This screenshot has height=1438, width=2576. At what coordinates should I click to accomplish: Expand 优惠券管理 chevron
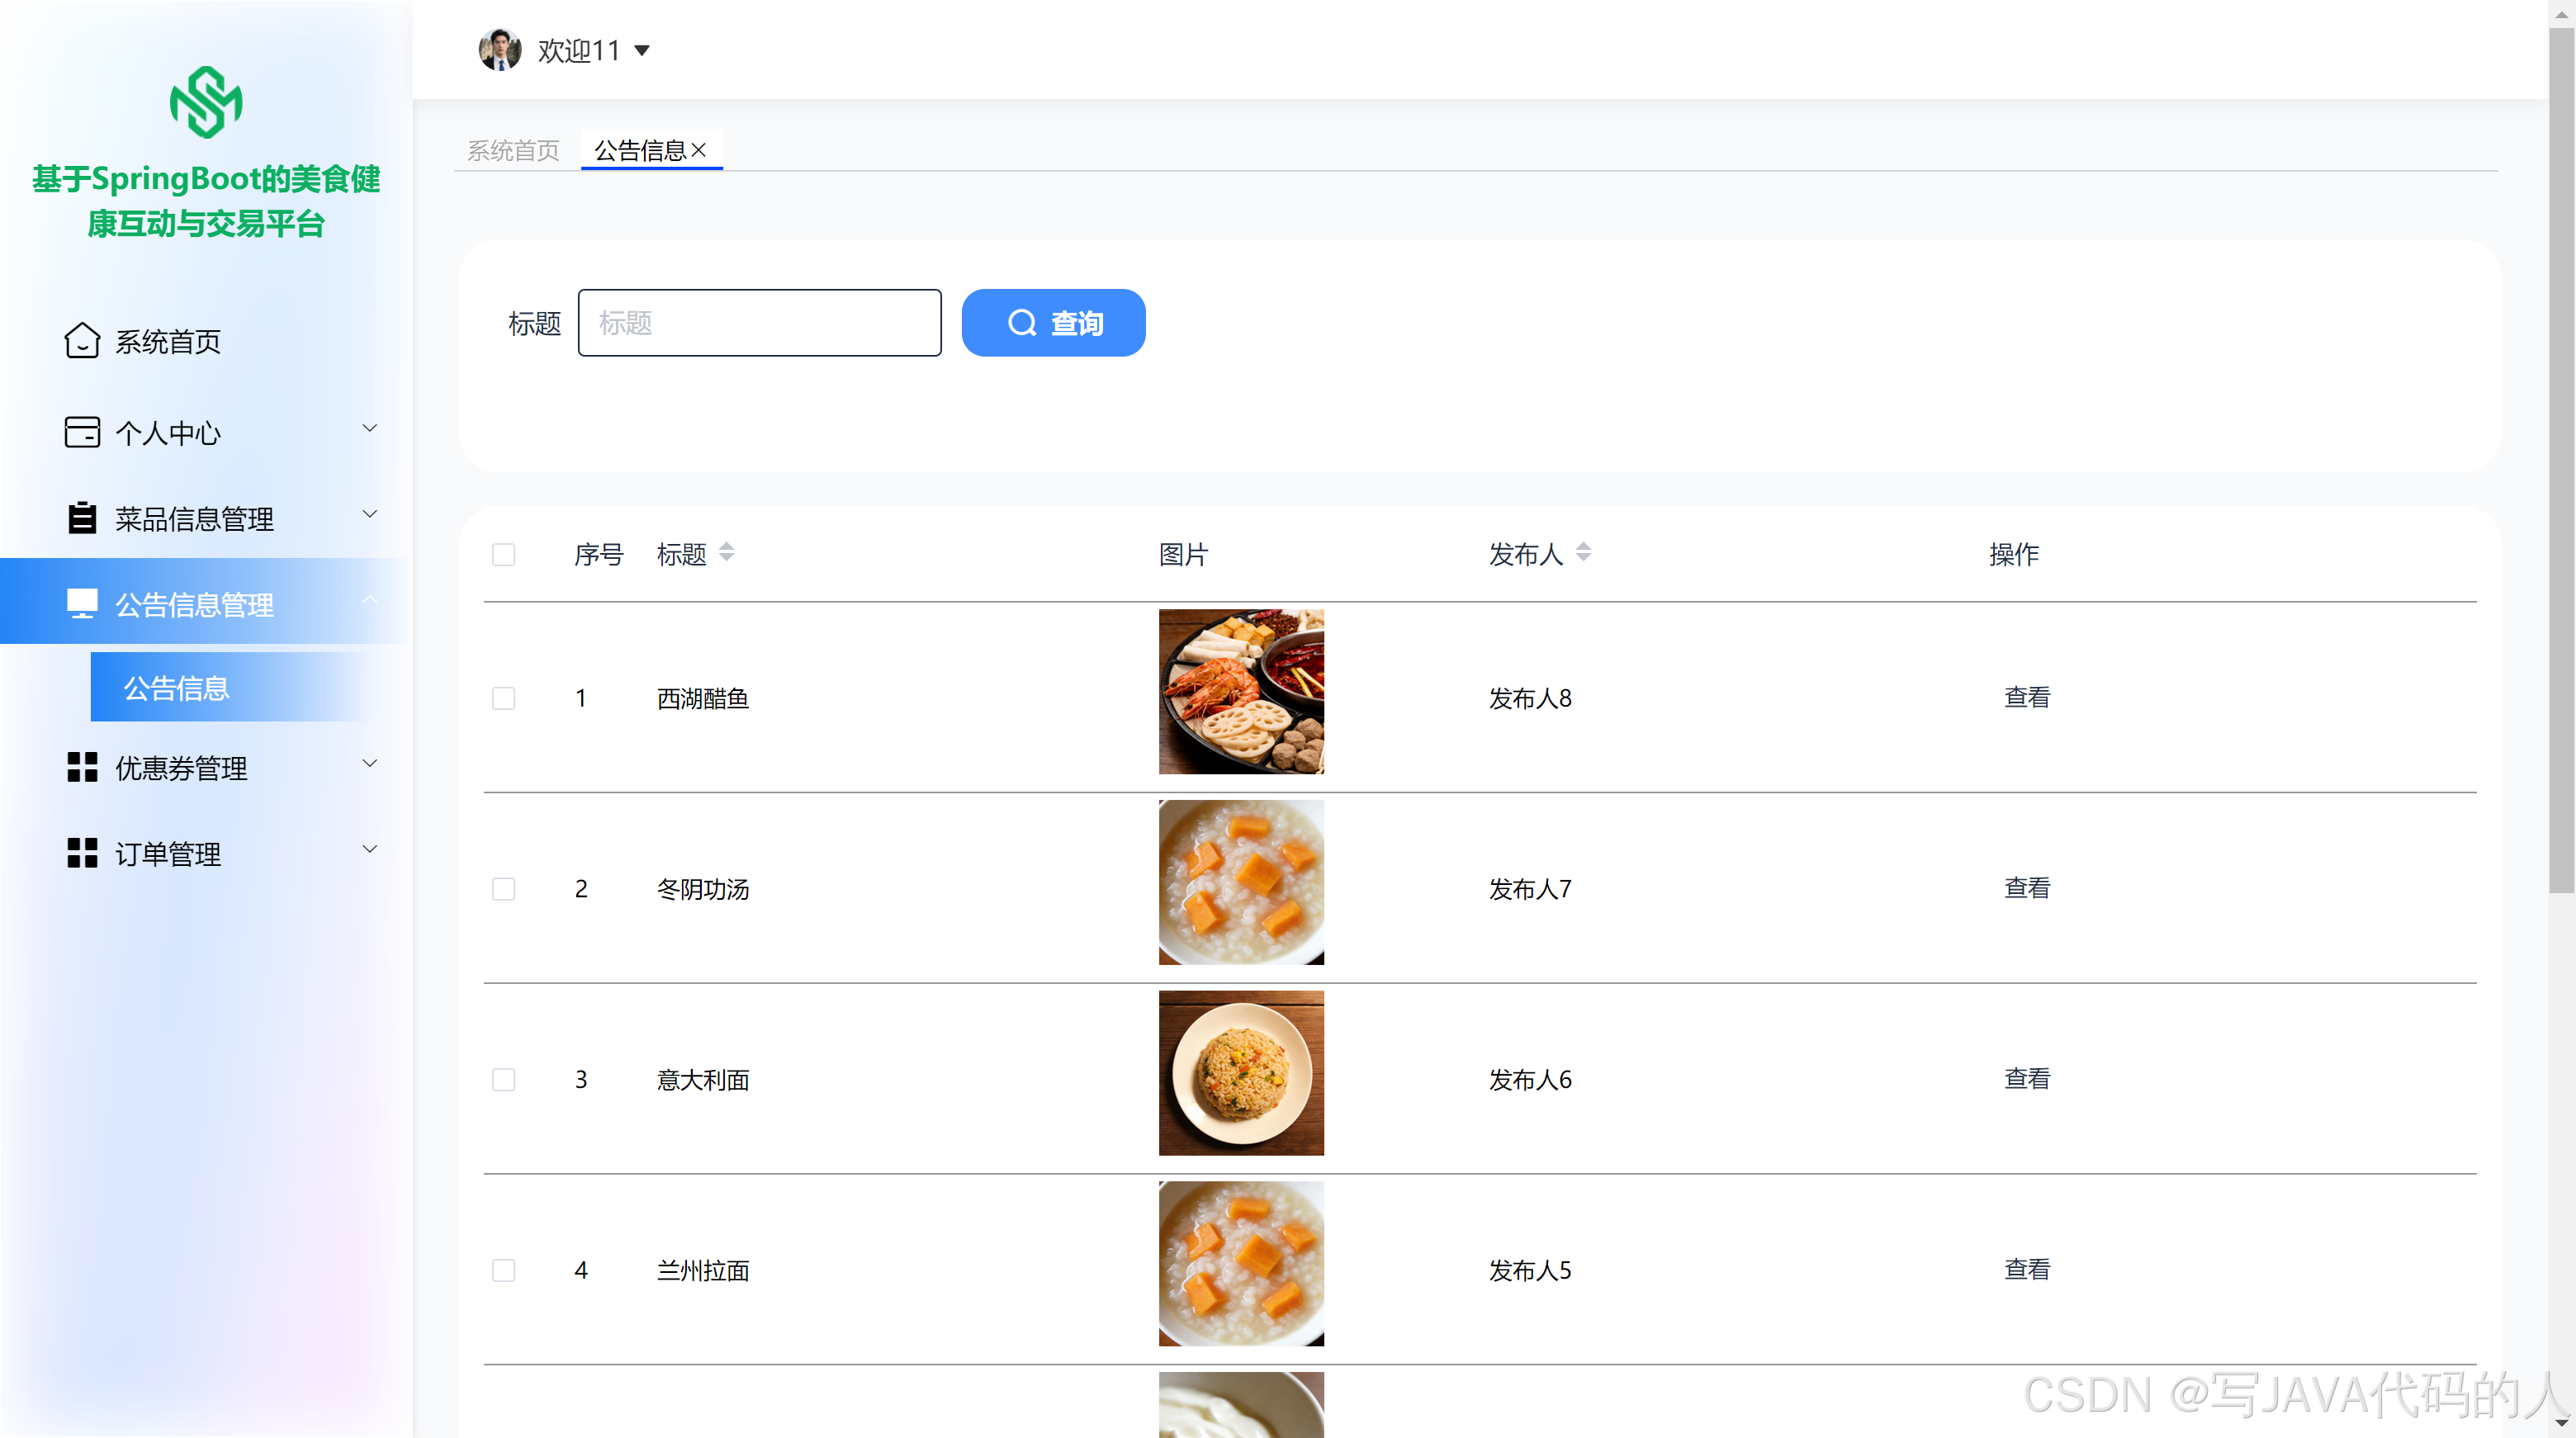pyautogui.click(x=370, y=763)
